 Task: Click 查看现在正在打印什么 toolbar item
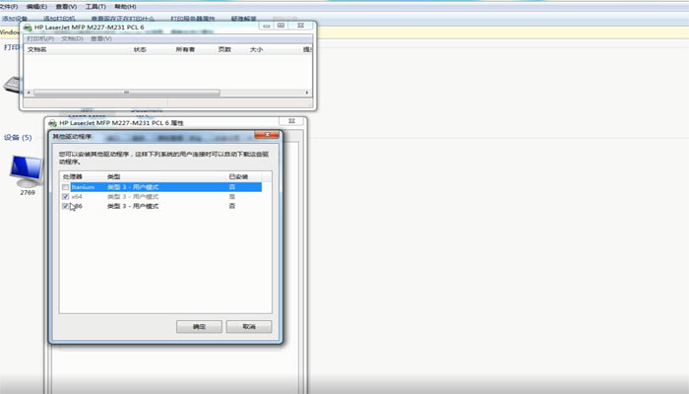tap(123, 19)
